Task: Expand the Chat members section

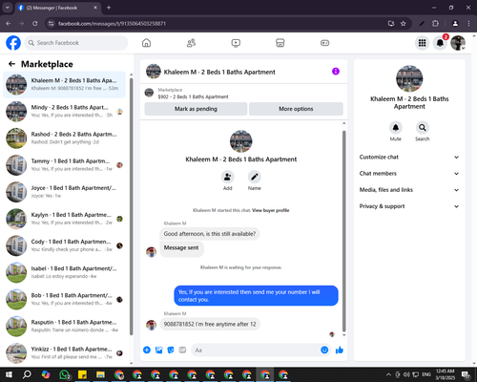Action: tap(409, 174)
